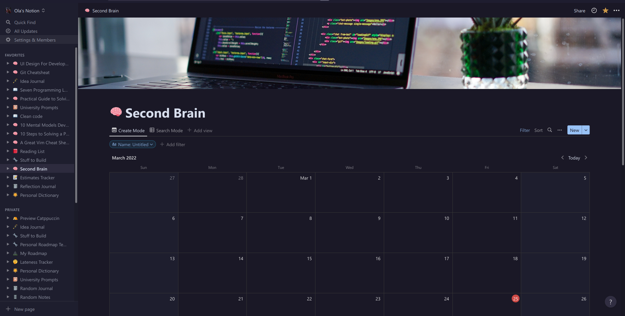Image resolution: width=625 pixels, height=316 pixels.
Task: Select the highlighted date 25
Action: click(515, 298)
